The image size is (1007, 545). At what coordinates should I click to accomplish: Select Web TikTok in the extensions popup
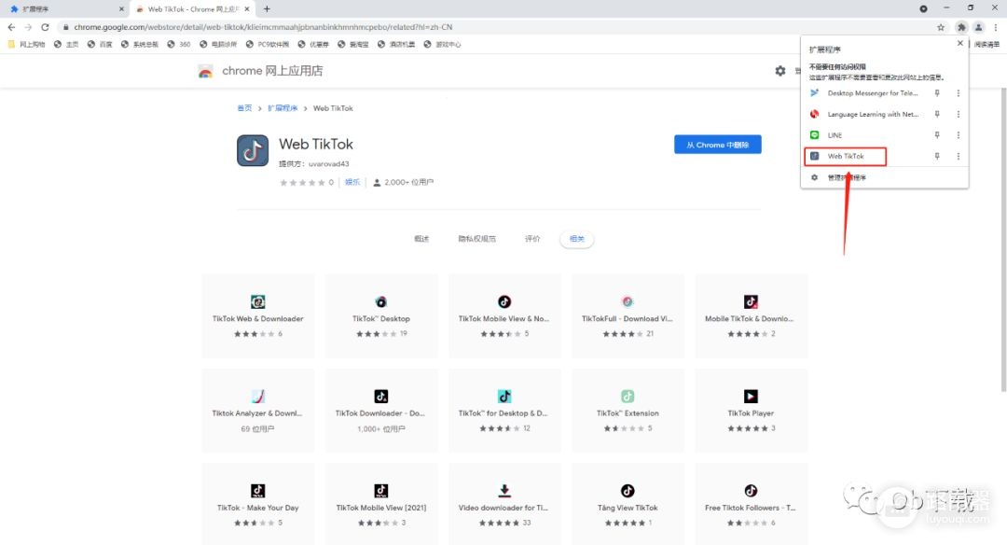(845, 156)
